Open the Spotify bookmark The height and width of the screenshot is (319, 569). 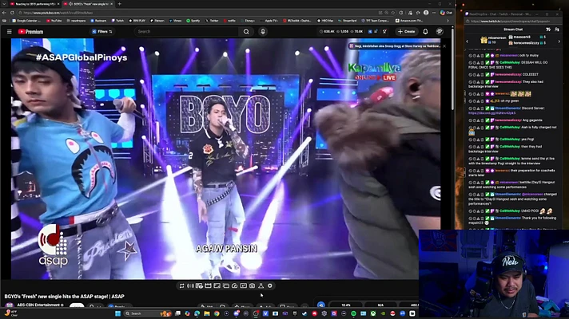click(193, 21)
